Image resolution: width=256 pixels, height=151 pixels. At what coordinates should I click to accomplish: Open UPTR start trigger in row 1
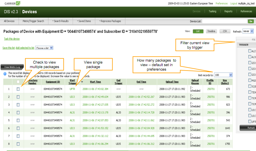(72, 89)
